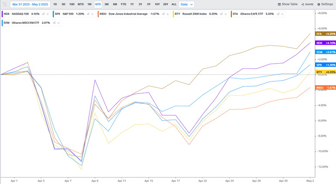Share this chart
336x184 pixels.
coord(307,4)
